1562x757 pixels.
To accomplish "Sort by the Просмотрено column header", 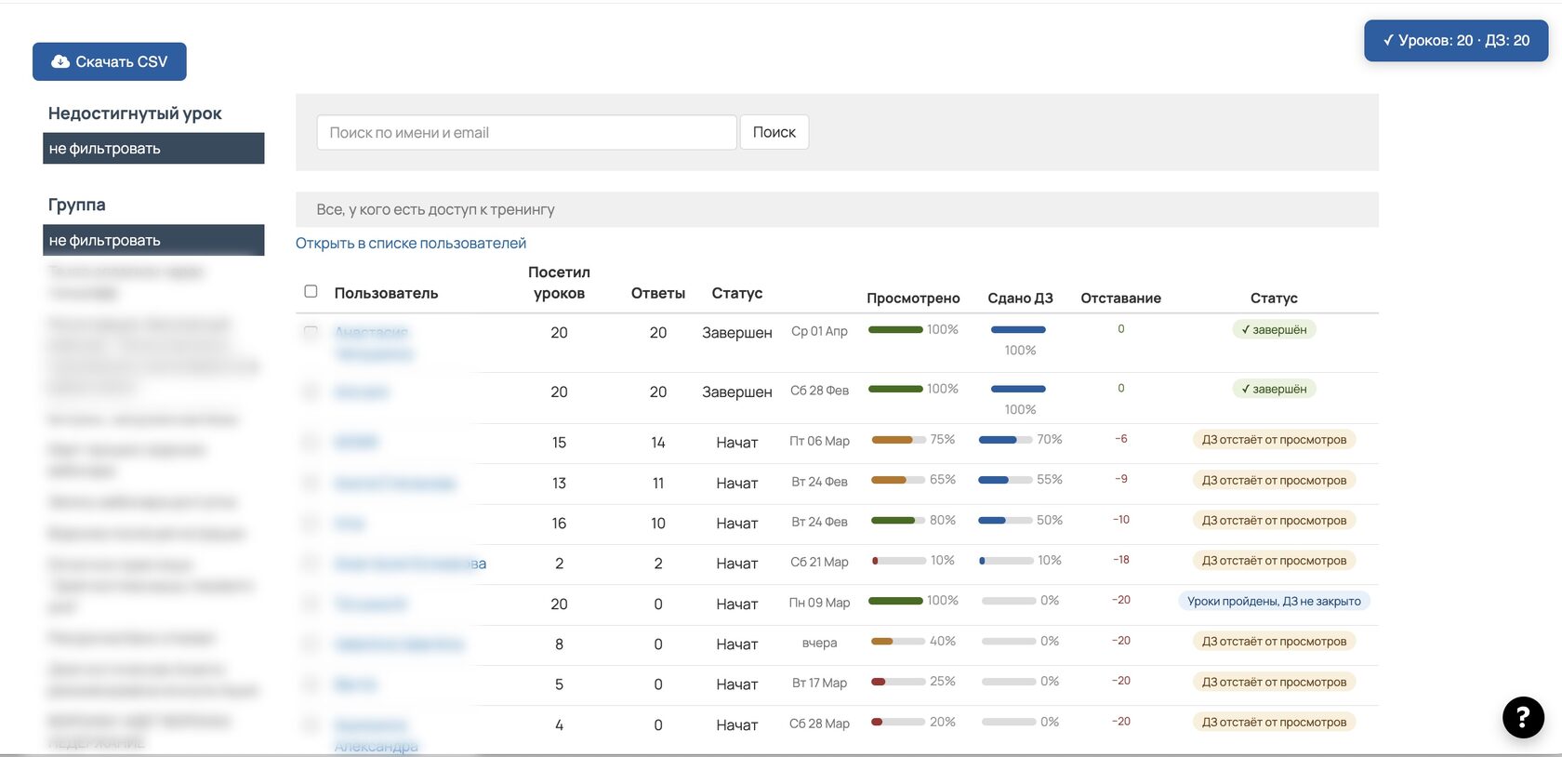I will pyautogui.click(x=912, y=298).
